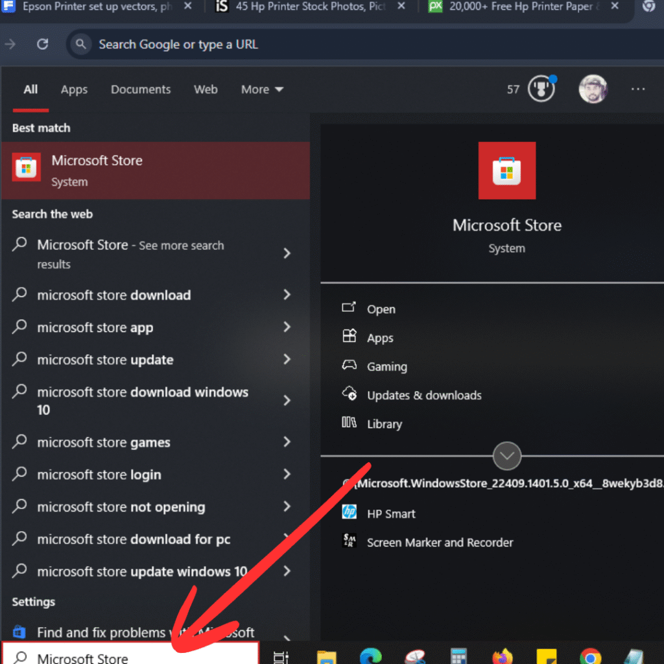The image size is (664, 664).
Task: Switch to the Documents filter tab
Action: coord(141,89)
